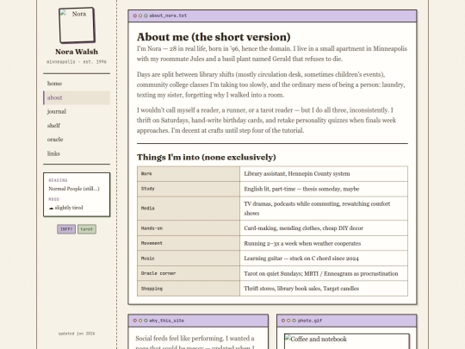
Task: Click the Nora Walsh name heading
Action: (77, 52)
